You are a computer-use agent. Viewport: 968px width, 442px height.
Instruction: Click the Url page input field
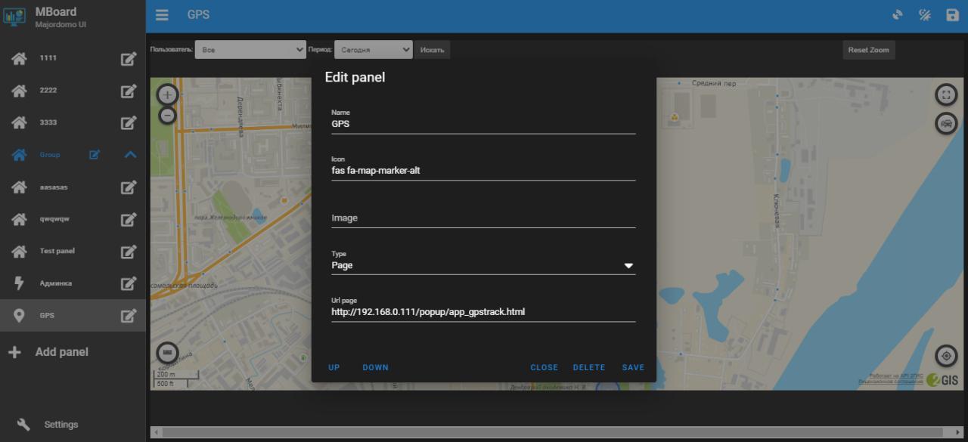click(x=483, y=311)
